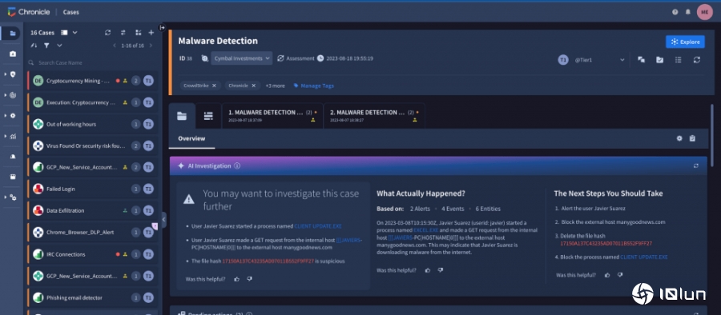Open the briefcase workdesk icon in the sidebar
The image size is (721, 315).
coord(13,54)
